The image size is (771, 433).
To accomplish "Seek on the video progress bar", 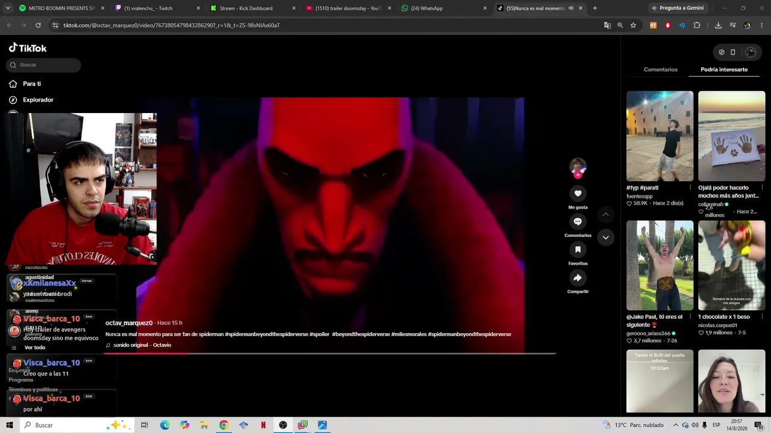I will [330, 353].
